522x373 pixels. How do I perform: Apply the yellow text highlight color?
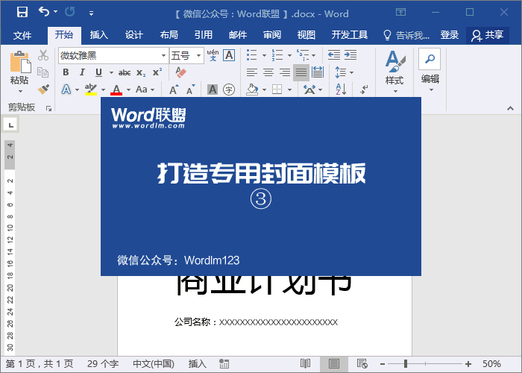point(90,90)
